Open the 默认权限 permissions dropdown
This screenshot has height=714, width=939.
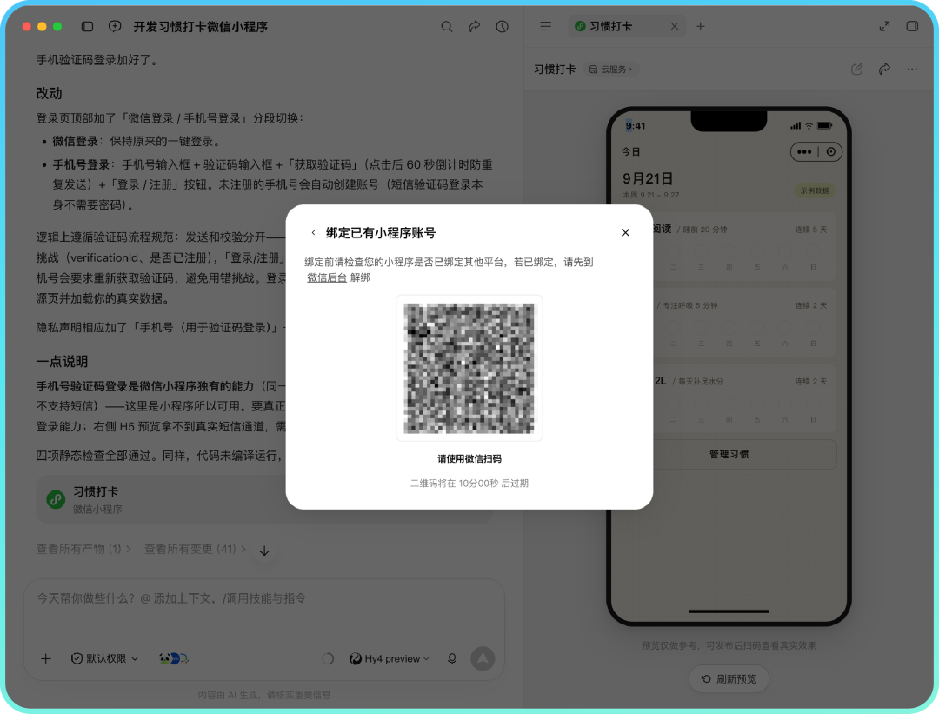[x=105, y=659]
